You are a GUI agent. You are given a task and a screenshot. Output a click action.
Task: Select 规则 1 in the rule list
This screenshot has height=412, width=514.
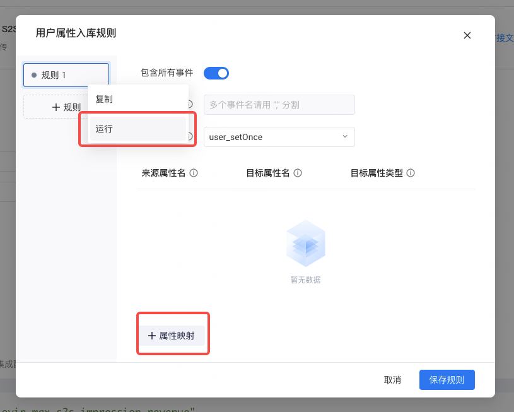point(66,75)
